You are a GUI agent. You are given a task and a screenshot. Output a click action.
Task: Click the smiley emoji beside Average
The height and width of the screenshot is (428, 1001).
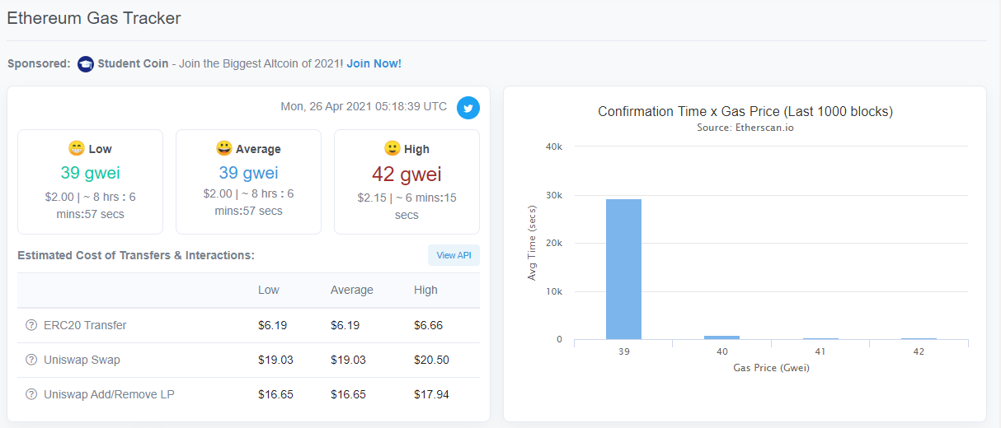223,148
